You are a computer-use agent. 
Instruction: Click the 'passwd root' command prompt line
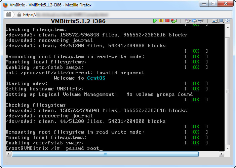pos(54,148)
